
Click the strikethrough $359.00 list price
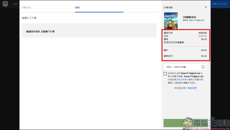pyautogui.click(x=202, y=33)
